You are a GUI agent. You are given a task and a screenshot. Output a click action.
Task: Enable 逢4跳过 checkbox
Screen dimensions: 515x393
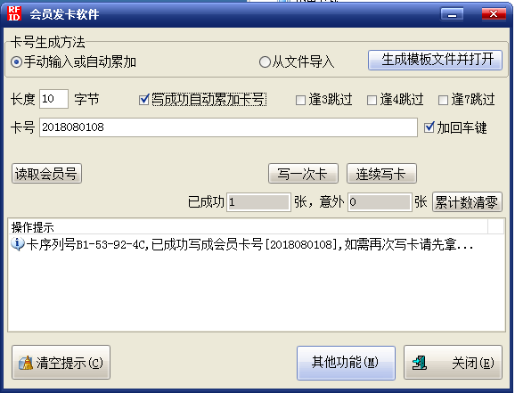372,100
